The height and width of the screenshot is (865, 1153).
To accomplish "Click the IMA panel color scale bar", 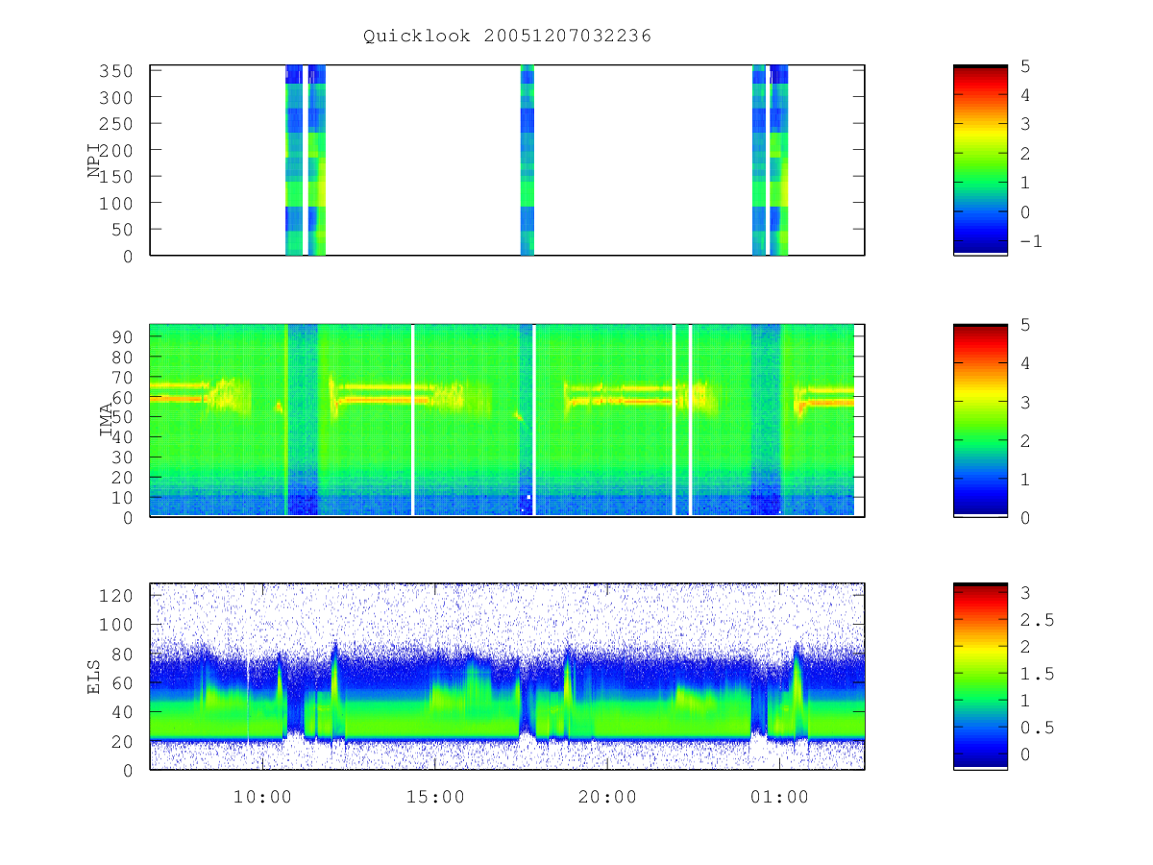I will pos(980,420).
